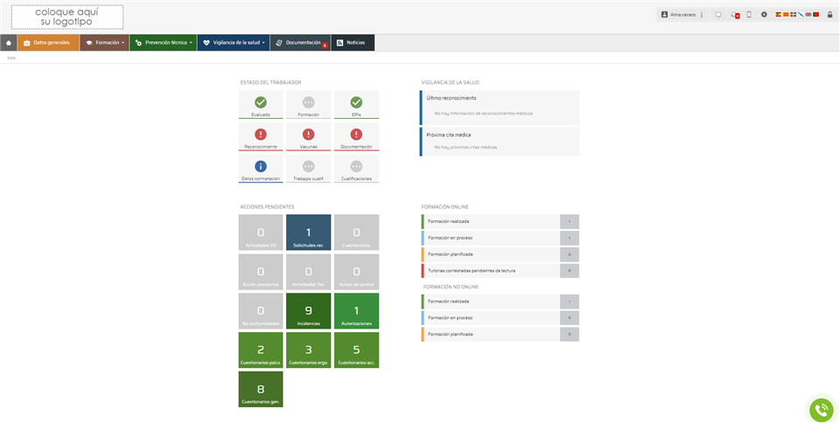Open the mobile device icon in header
Screen dimensions: 840x423
pyautogui.click(x=749, y=15)
